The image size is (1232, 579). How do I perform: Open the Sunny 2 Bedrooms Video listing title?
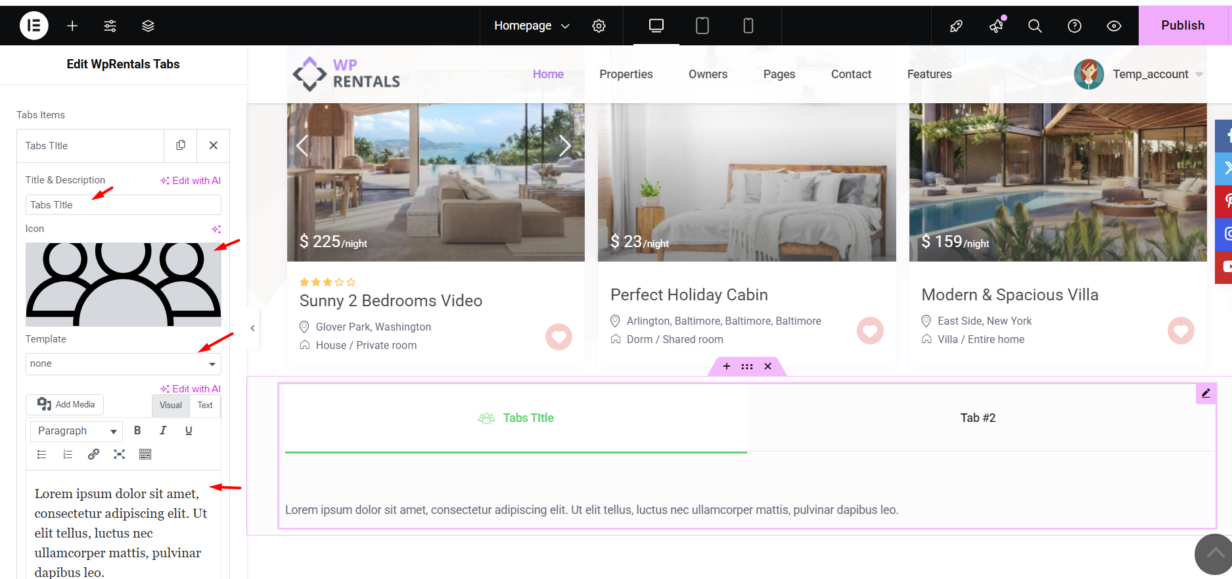click(391, 300)
